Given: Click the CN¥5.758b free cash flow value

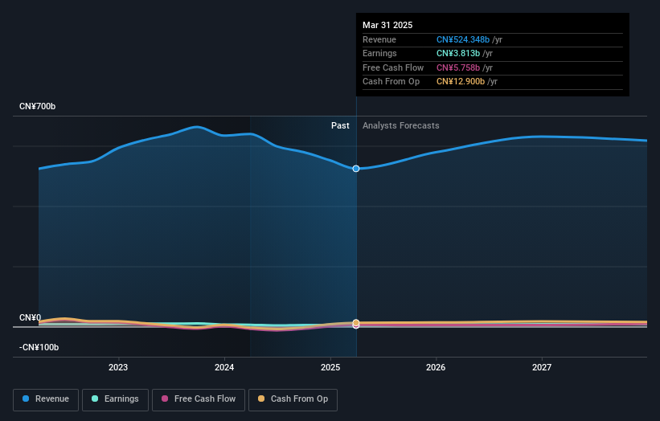Looking at the screenshot, I should pos(458,67).
